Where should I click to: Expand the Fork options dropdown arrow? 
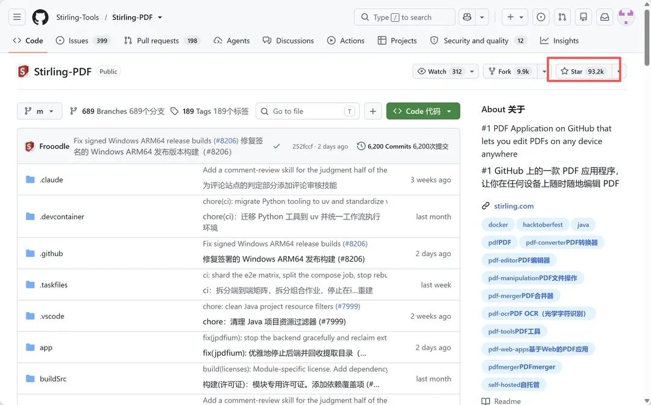tap(544, 71)
